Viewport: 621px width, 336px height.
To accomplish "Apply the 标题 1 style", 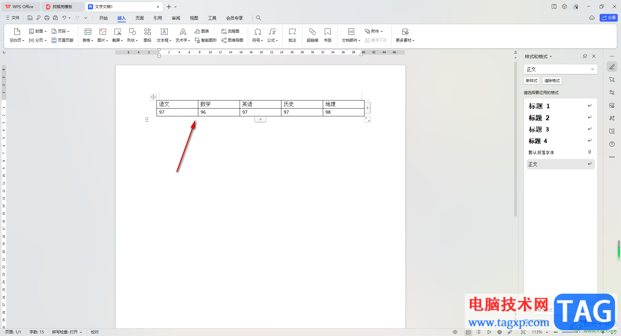I will click(561, 106).
